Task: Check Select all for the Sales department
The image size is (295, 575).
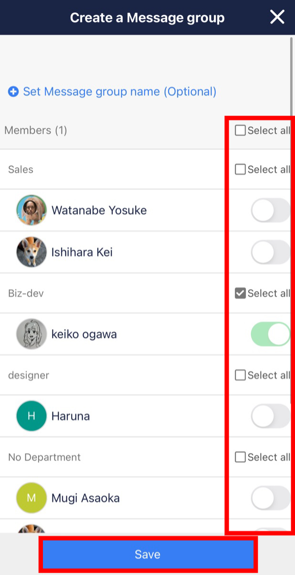Action: [240, 169]
